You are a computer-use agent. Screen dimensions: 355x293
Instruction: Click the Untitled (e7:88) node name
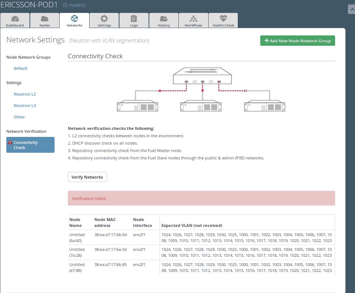[x=77, y=268]
